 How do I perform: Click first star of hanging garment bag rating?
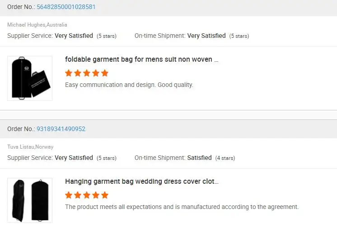69,195
